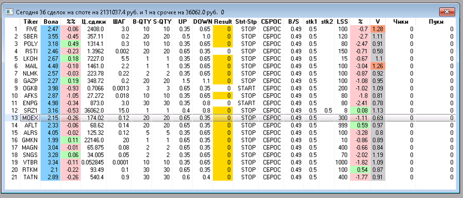The width and height of the screenshot is (463, 198).
Task: Click СБРОС in the POLY row
Action: click(272, 44)
